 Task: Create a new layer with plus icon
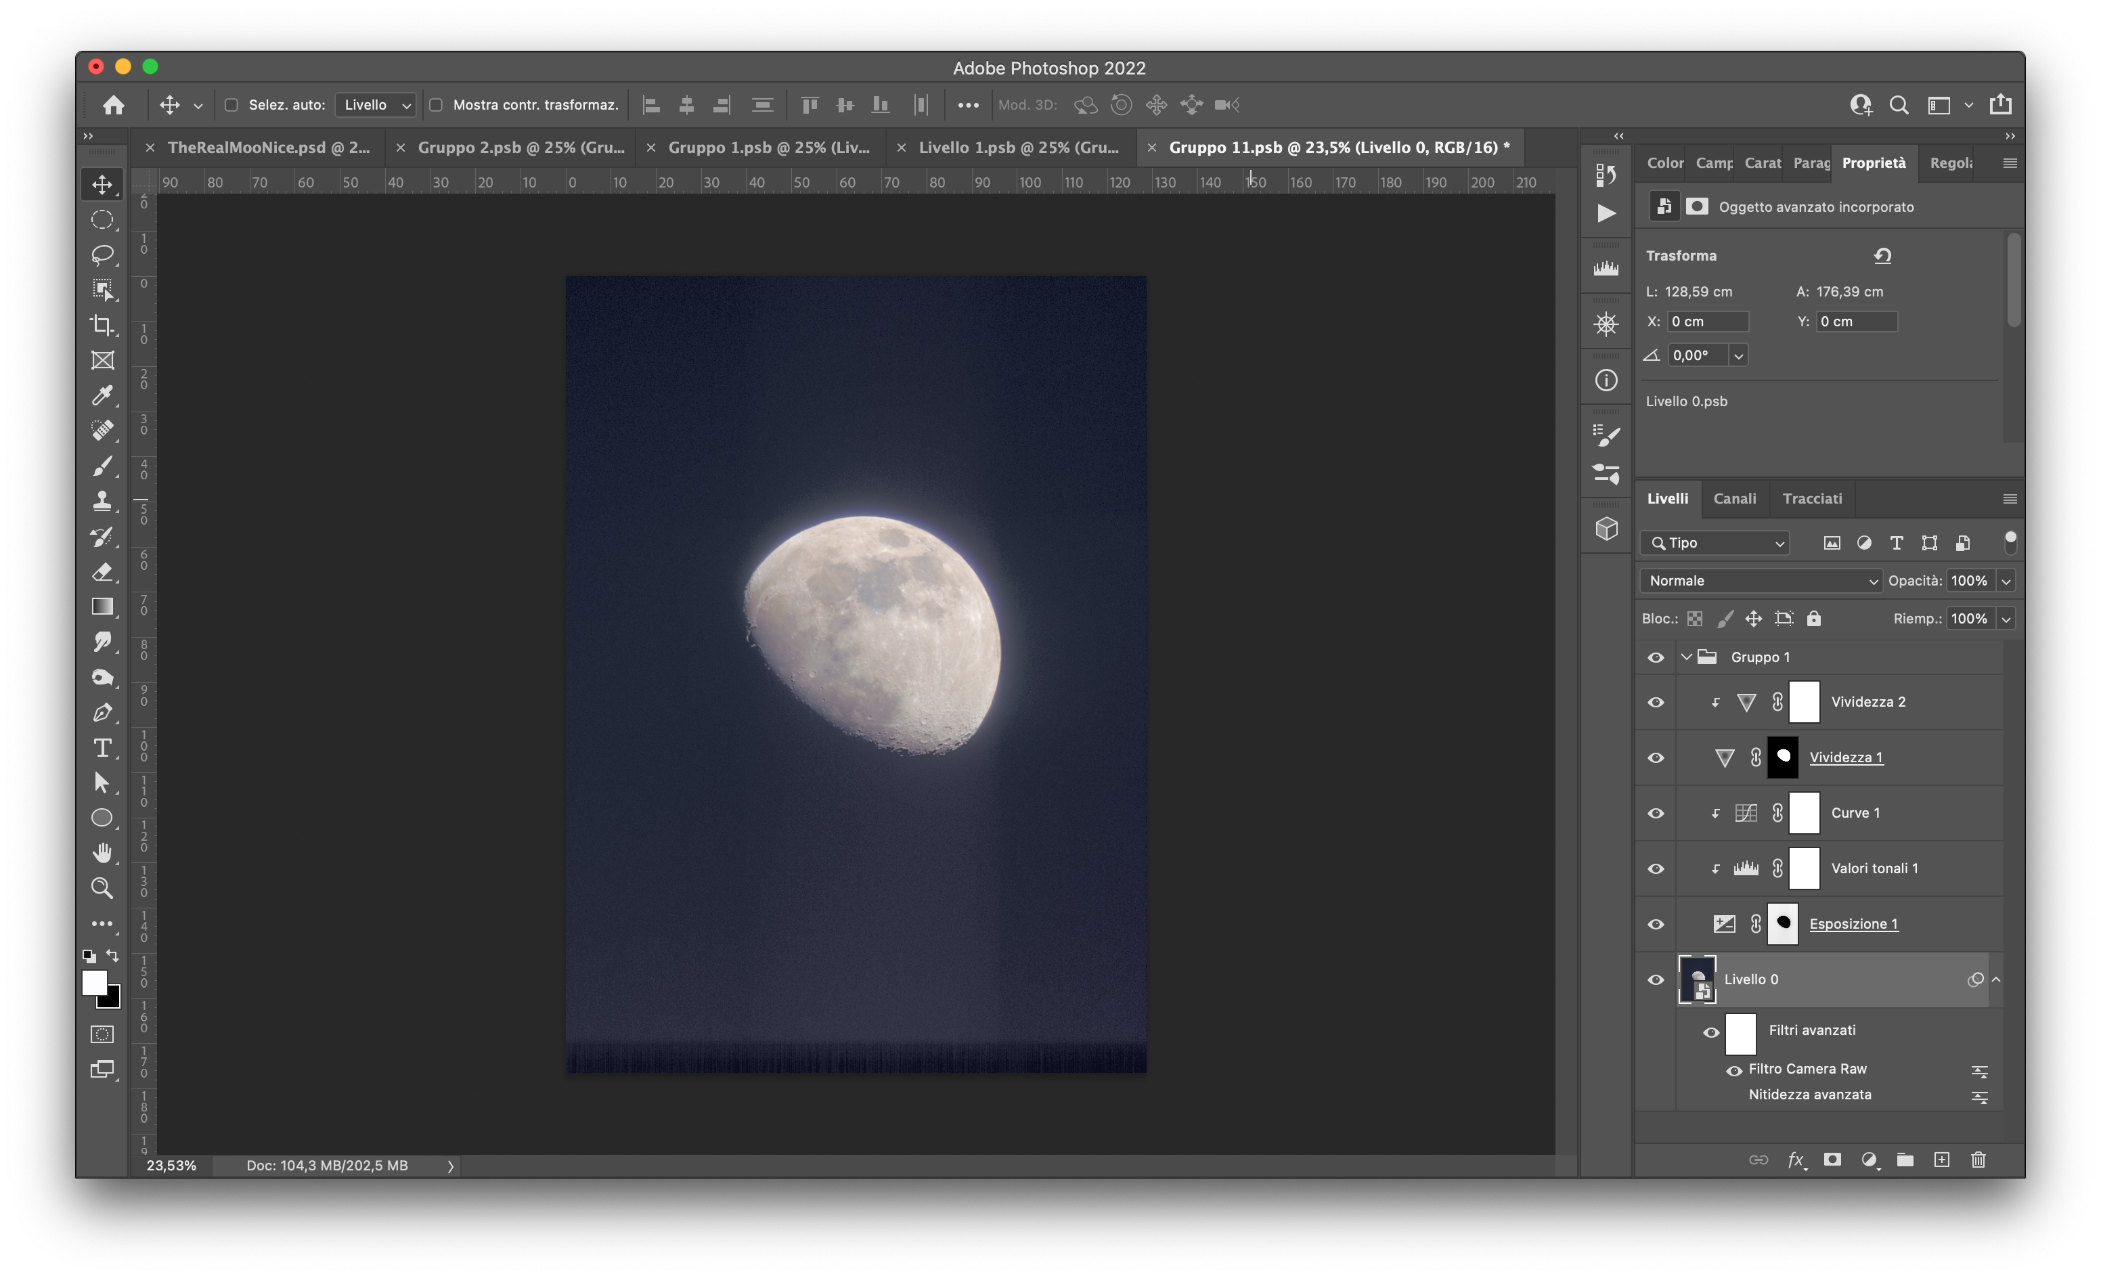[1941, 1160]
